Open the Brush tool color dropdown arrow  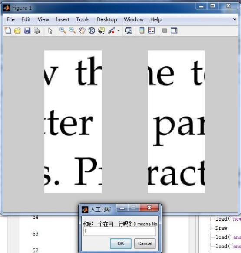click(119, 30)
